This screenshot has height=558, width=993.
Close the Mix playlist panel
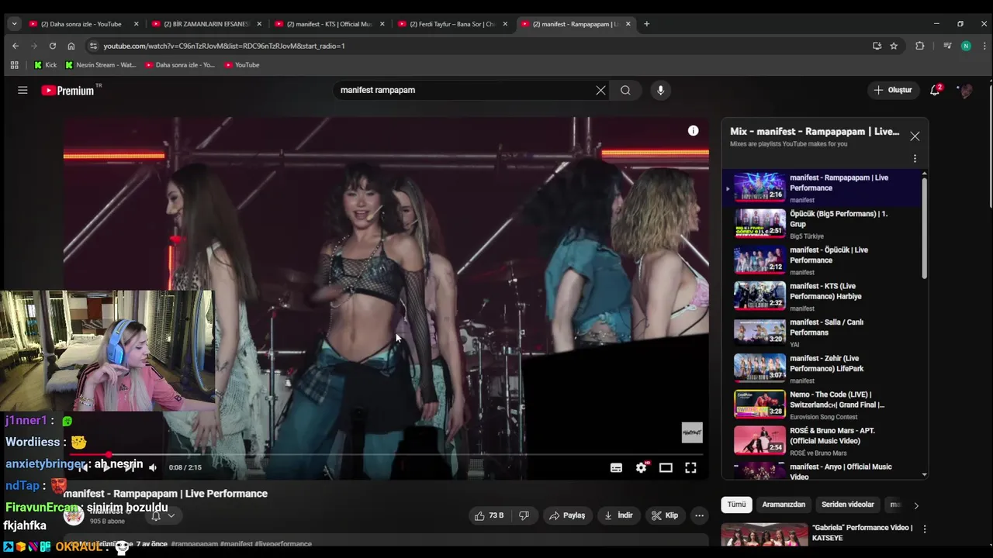tap(915, 136)
